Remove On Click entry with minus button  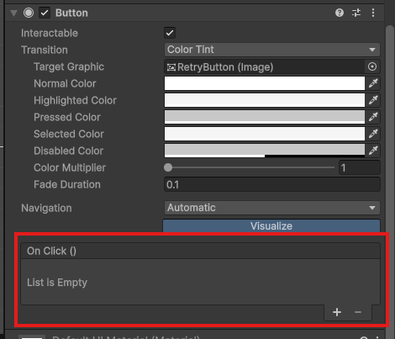(358, 312)
